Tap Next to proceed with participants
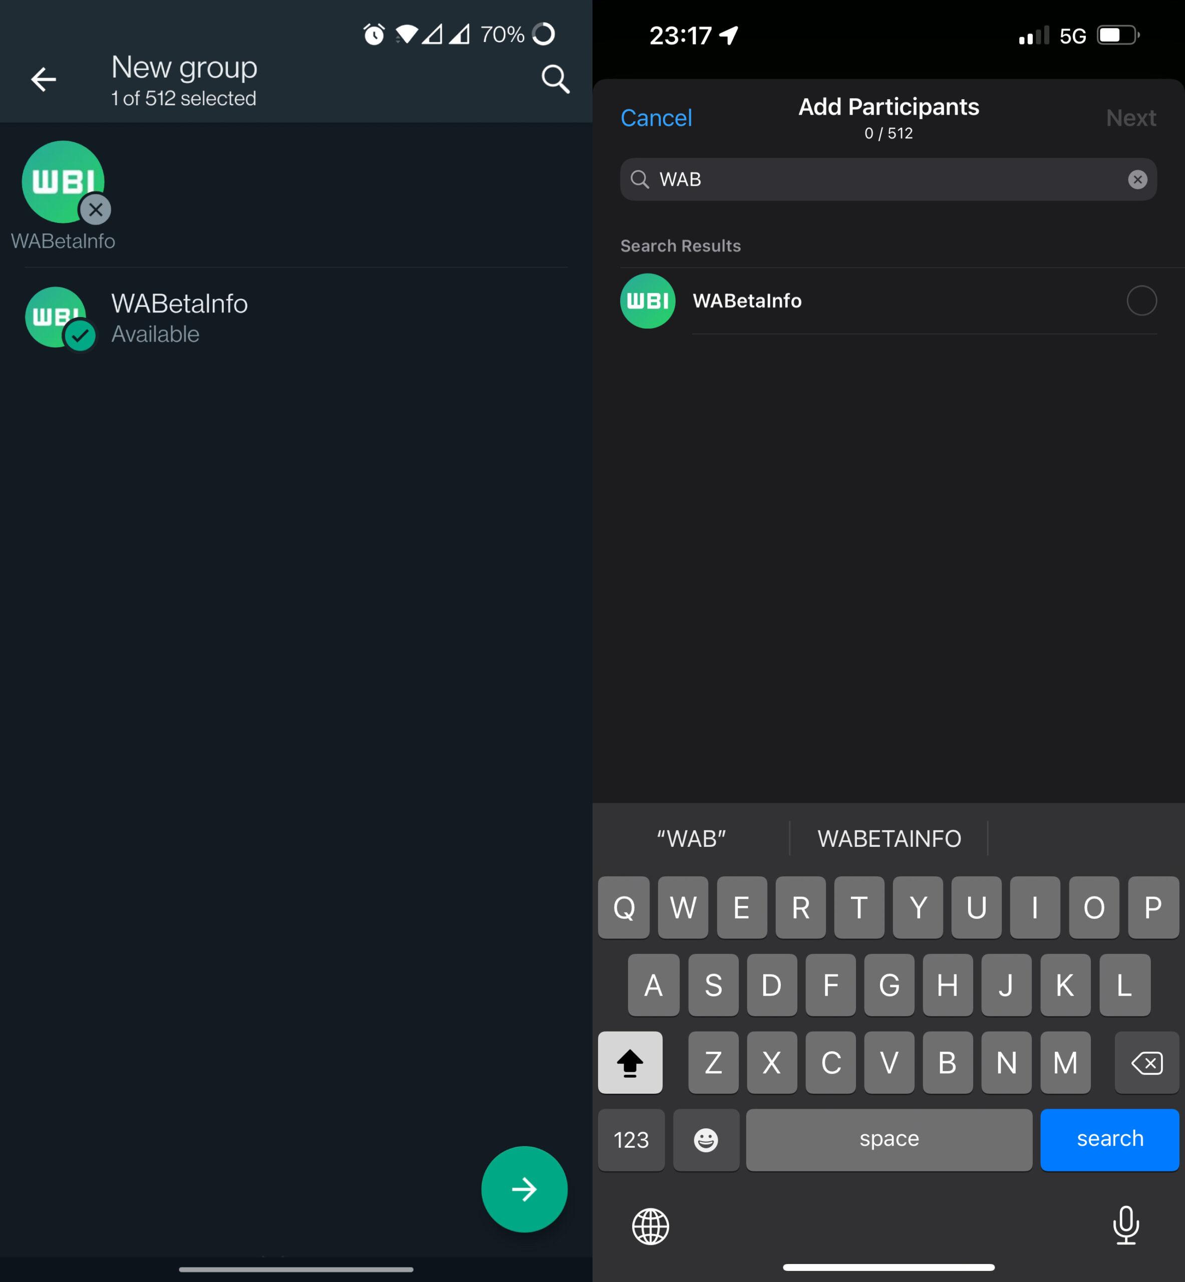This screenshot has height=1282, width=1185. point(1130,117)
